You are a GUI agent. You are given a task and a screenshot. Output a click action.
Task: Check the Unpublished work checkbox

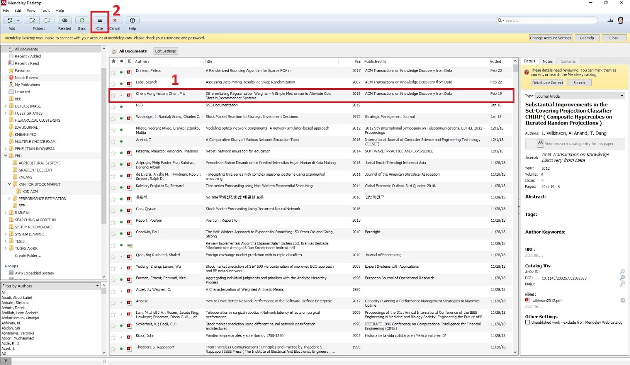(x=528, y=322)
